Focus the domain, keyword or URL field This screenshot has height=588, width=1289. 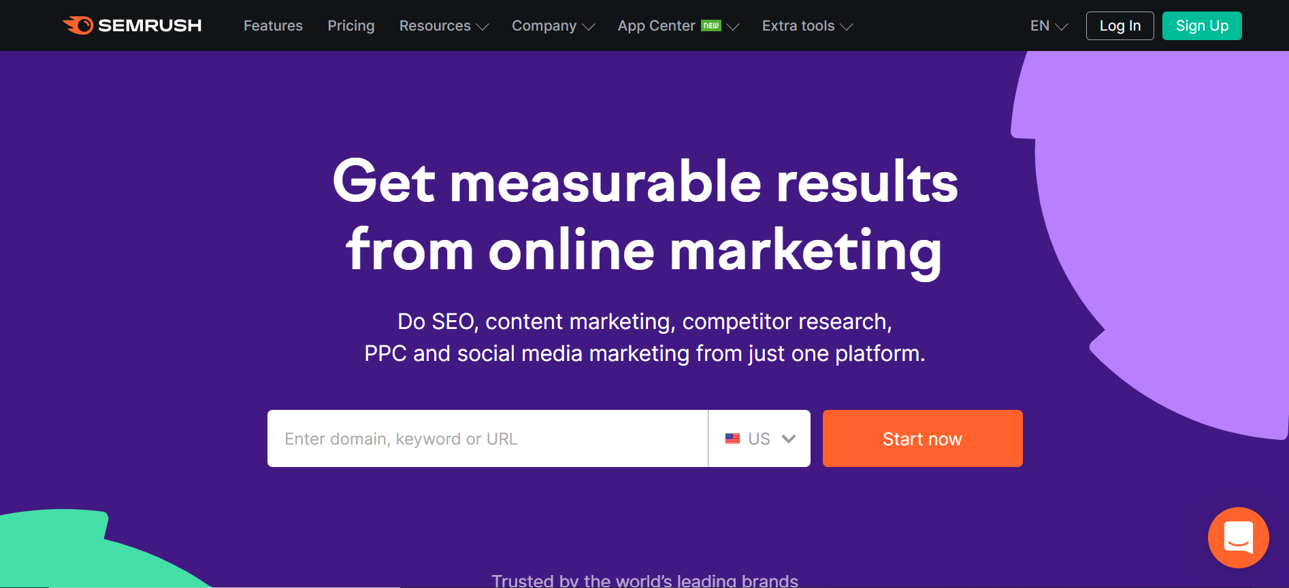click(487, 438)
